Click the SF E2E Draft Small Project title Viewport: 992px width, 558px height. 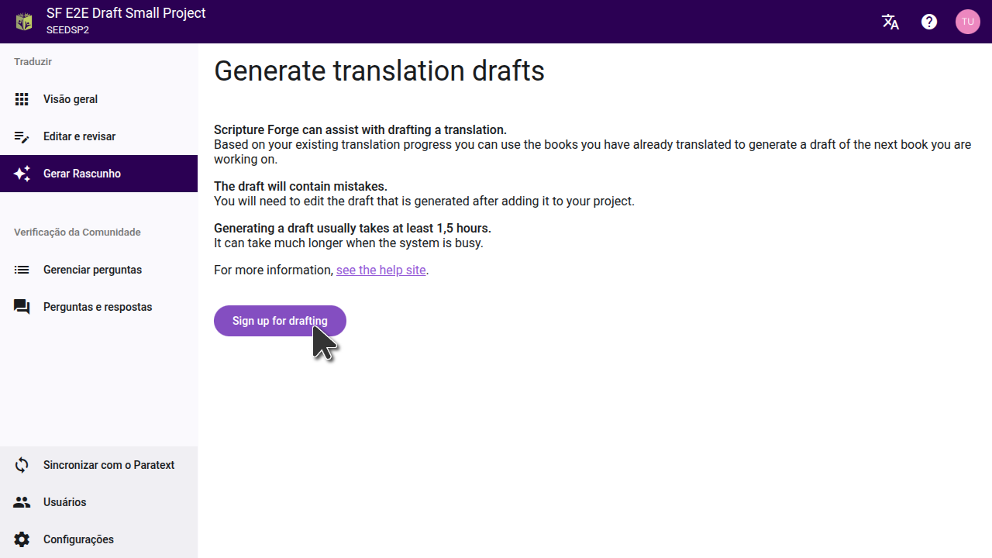click(126, 13)
